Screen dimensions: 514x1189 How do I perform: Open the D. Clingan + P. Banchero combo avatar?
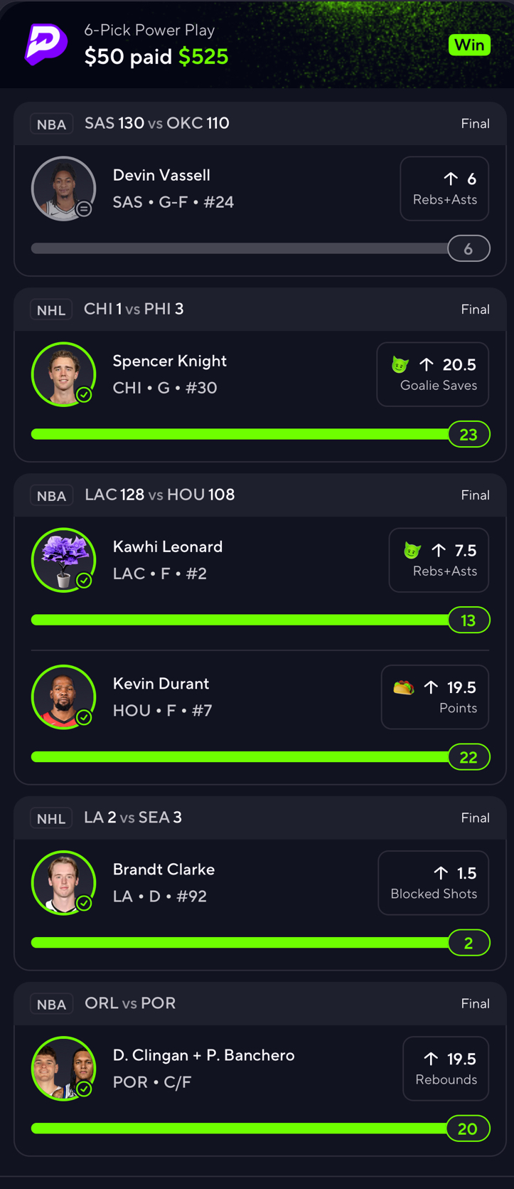(x=63, y=1068)
